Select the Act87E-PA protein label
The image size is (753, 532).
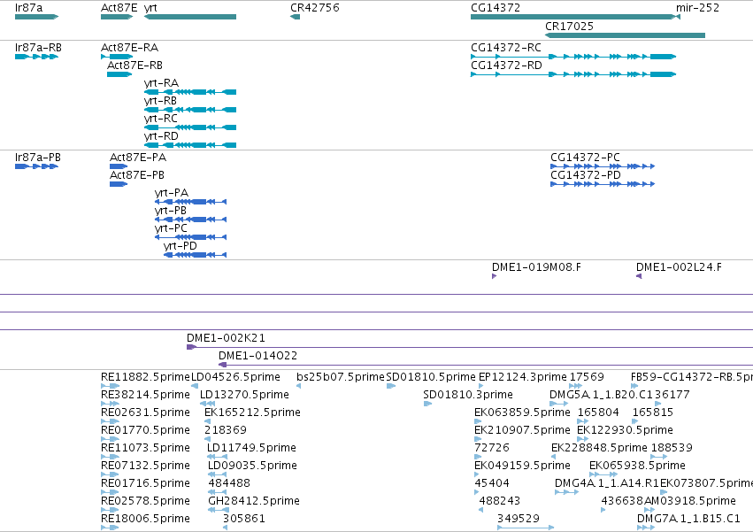(138, 158)
